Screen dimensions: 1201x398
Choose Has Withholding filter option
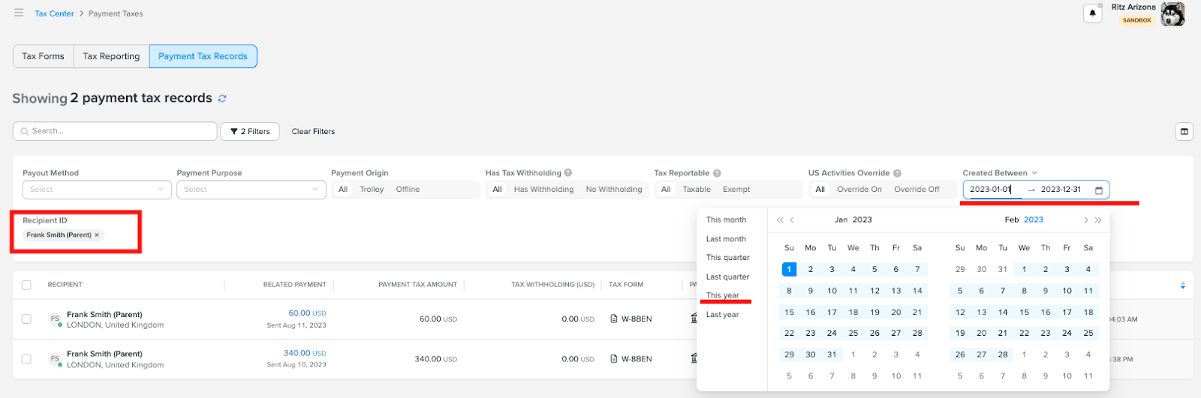coord(543,190)
